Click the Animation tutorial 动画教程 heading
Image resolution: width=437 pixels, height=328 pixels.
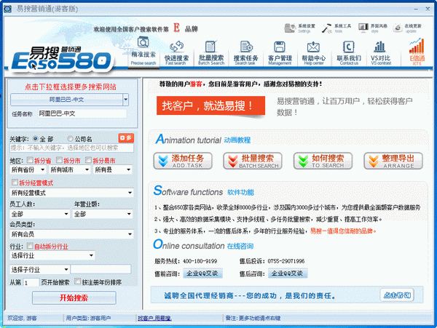tap(203, 139)
